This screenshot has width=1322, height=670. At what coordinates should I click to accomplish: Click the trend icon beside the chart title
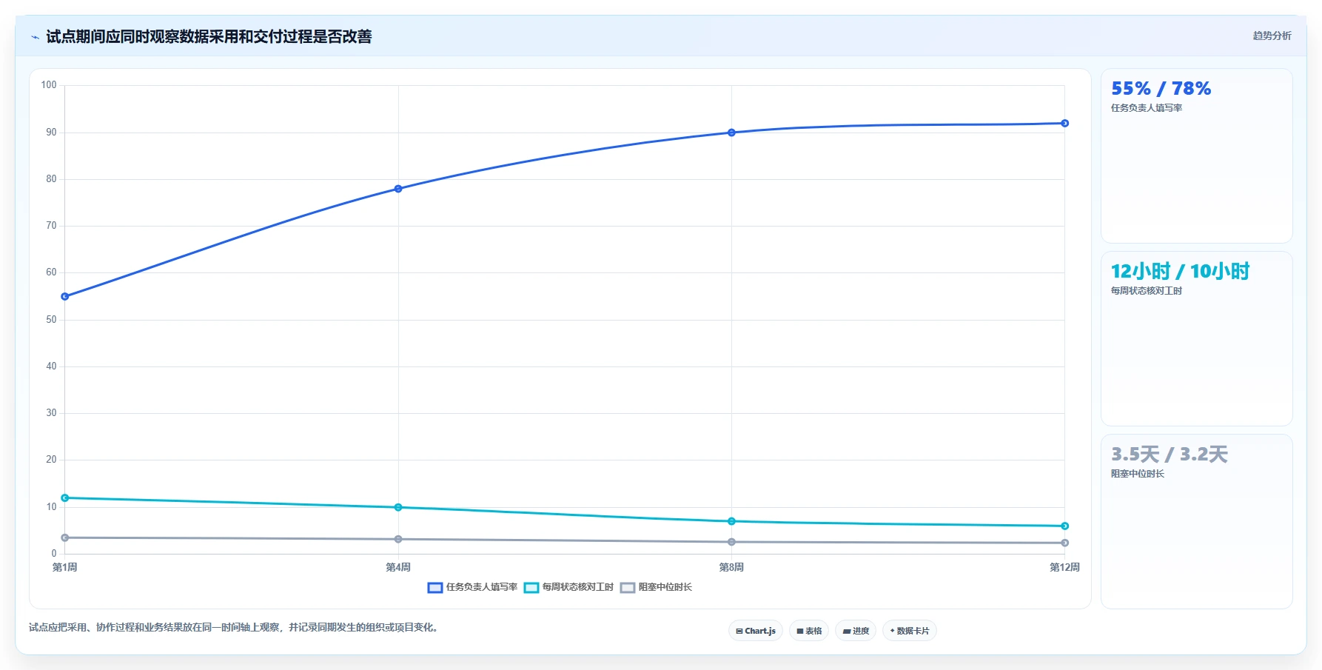click(35, 37)
